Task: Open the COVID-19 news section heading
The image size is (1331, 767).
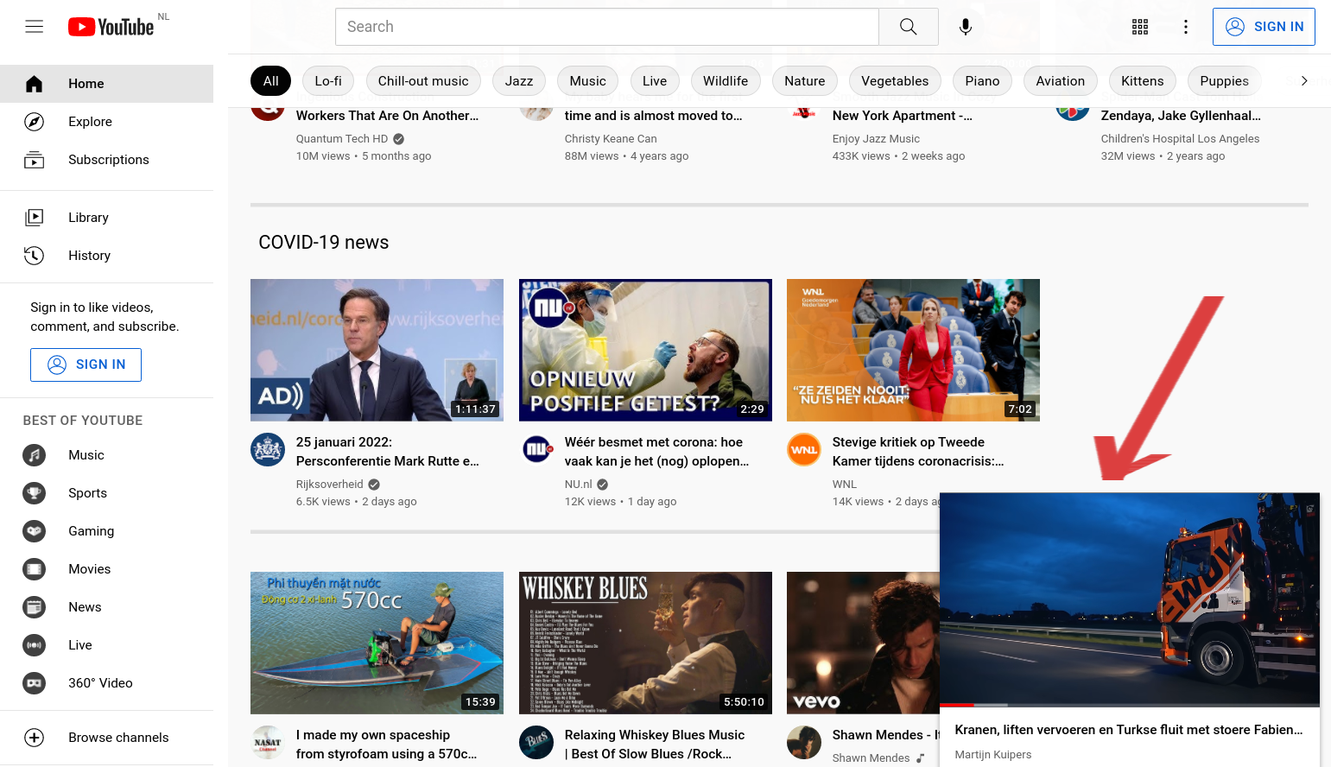Action: (324, 243)
